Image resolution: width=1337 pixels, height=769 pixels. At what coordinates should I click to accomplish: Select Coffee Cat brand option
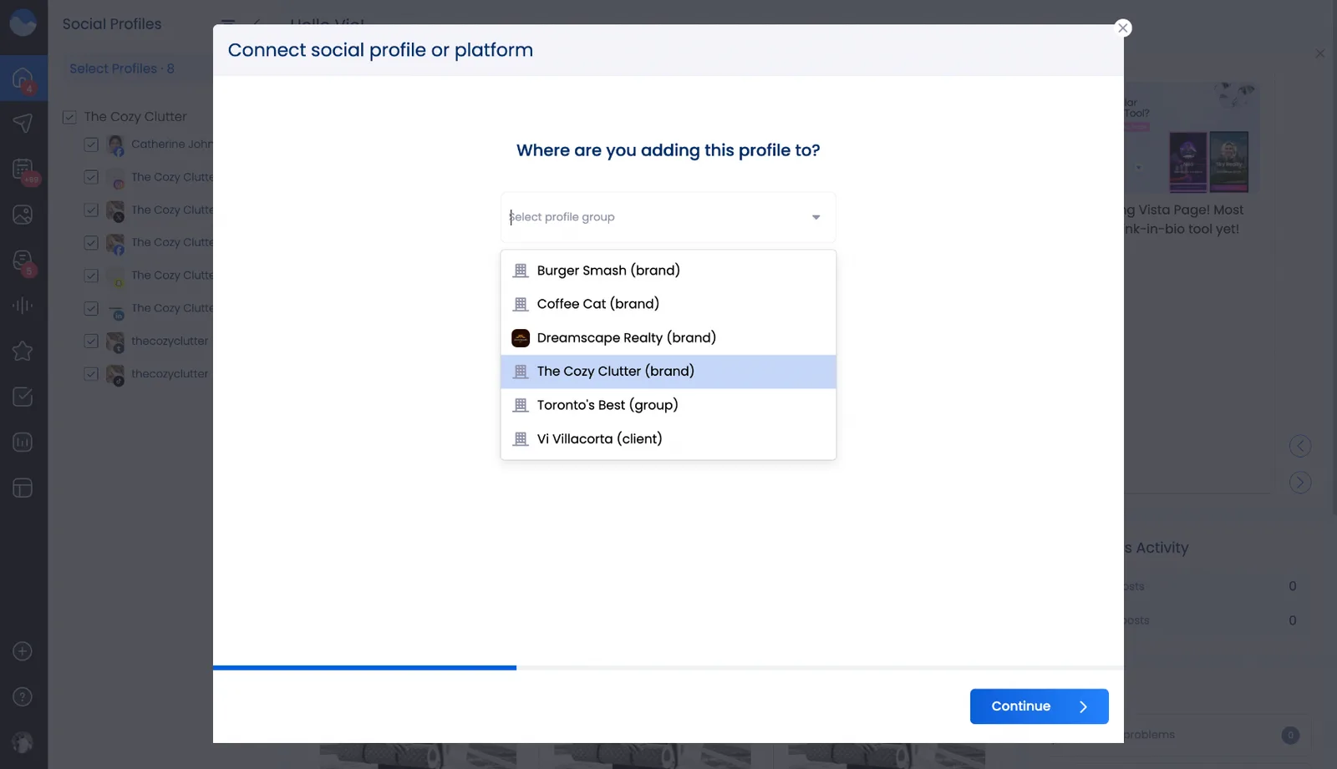[x=597, y=303]
